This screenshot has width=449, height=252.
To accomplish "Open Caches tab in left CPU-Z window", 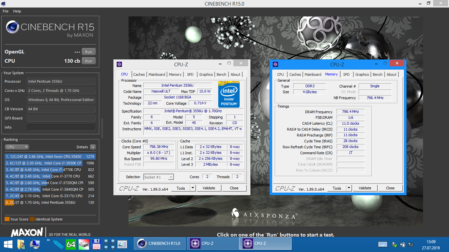I will click(x=139, y=74).
